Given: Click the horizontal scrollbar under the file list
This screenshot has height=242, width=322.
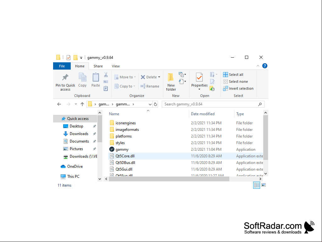Looking at the screenshot, I should (169, 179).
